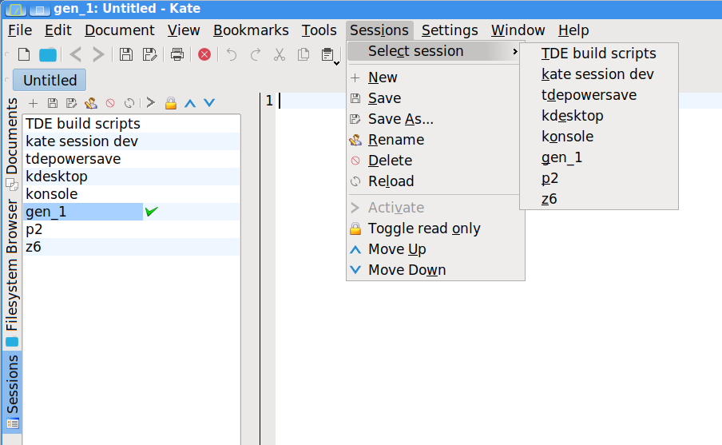This screenshot has width=722, height=445.
Task: Expand the Select session submenu arrow
Action: pos(515,51)
